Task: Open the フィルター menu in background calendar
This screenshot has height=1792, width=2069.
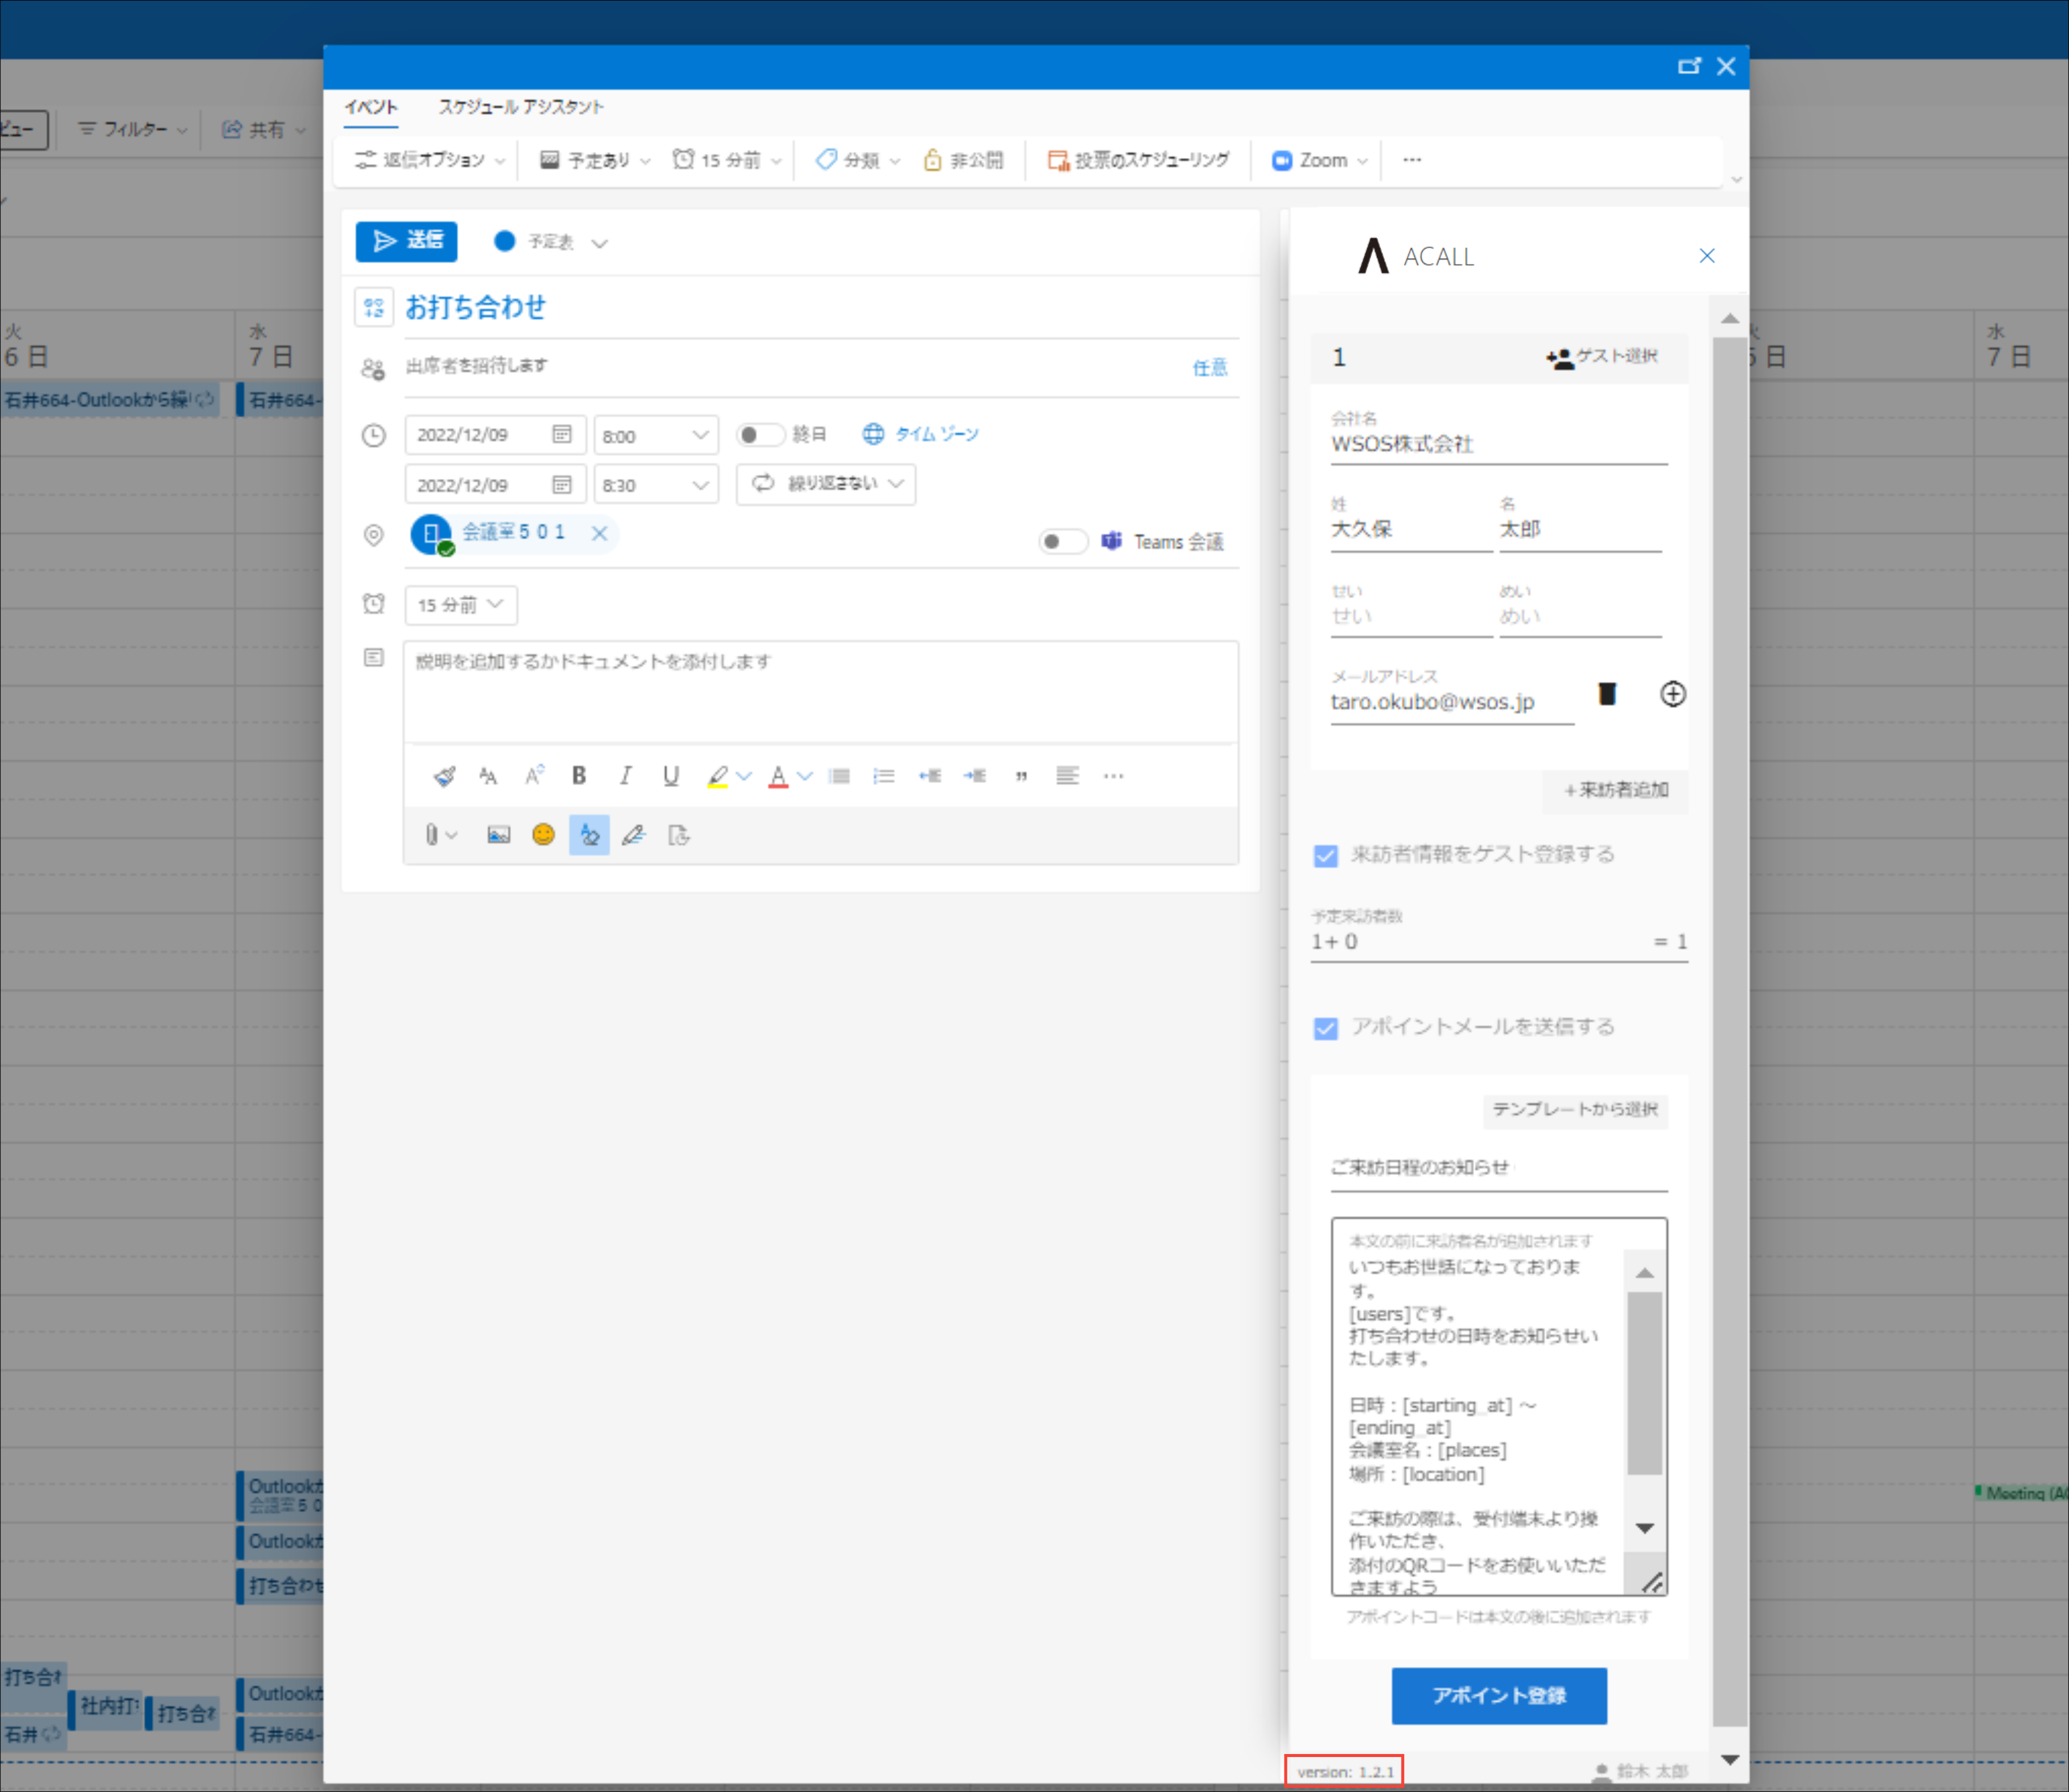Action: (132, 129)
